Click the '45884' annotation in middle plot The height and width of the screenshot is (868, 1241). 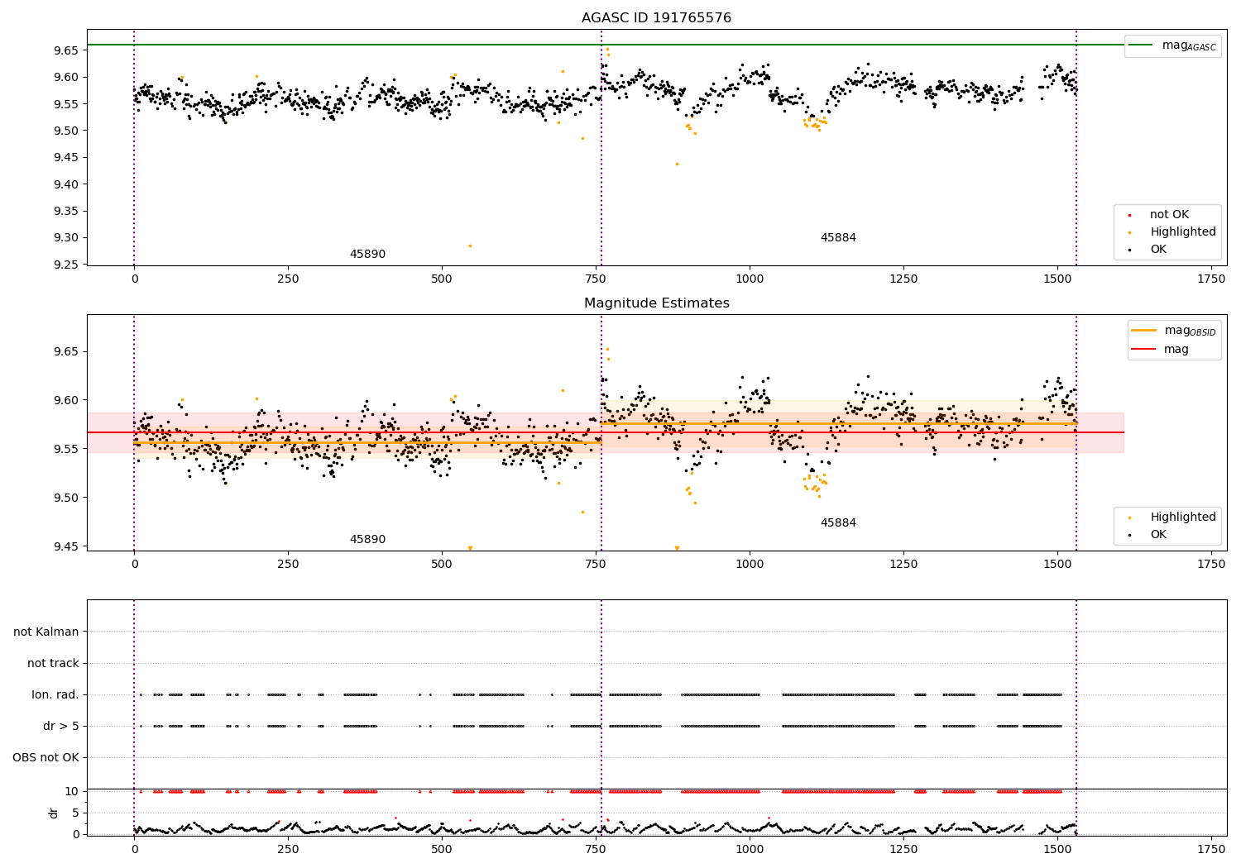pyautogui.click(x=838, y=523)
